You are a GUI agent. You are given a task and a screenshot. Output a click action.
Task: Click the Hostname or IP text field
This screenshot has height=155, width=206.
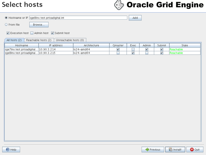[x=78, y=18]
